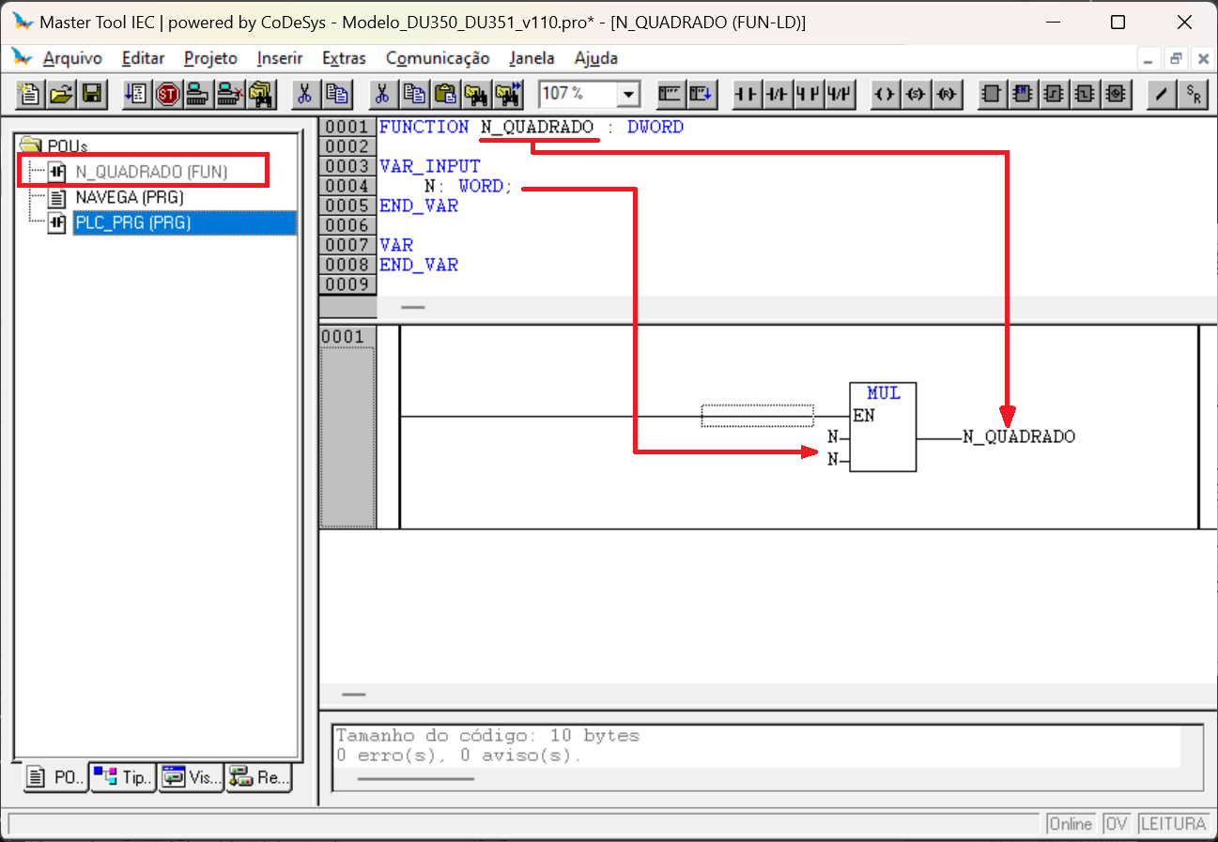Open the Projeto menu
Image resolution: width=1218 pixels, height=842 pixels.
(x=210, y=58)
